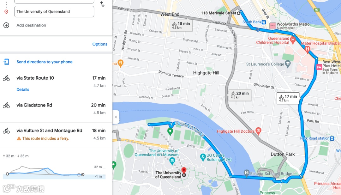The image size is (341, 195).
Task: Click Queensland Children's Hospital marker icon
Action: 293,40
